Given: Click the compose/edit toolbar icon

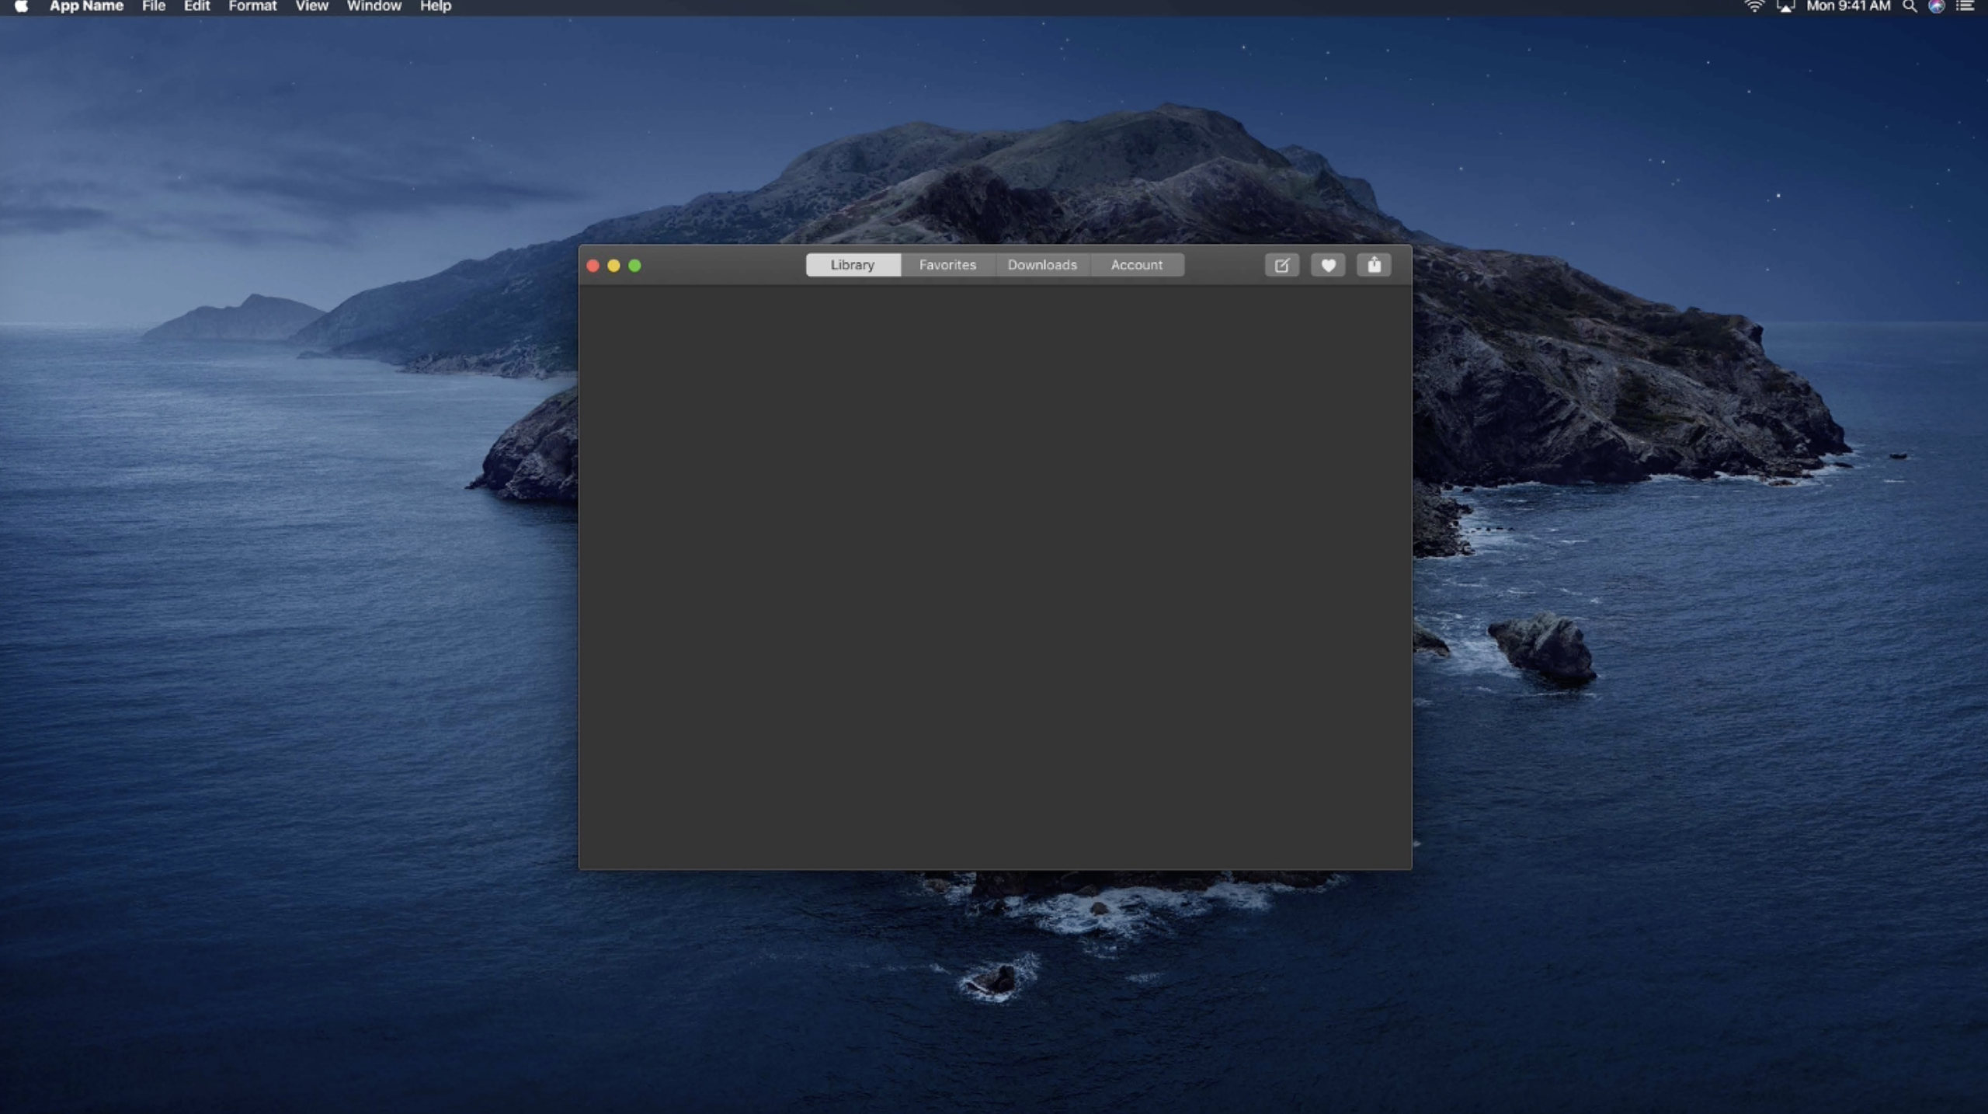Looking at the screenshot, I should click(x=1281, y=266).
